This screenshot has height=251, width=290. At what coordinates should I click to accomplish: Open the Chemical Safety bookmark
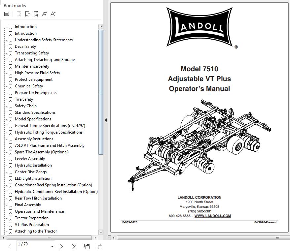(29, 86)
